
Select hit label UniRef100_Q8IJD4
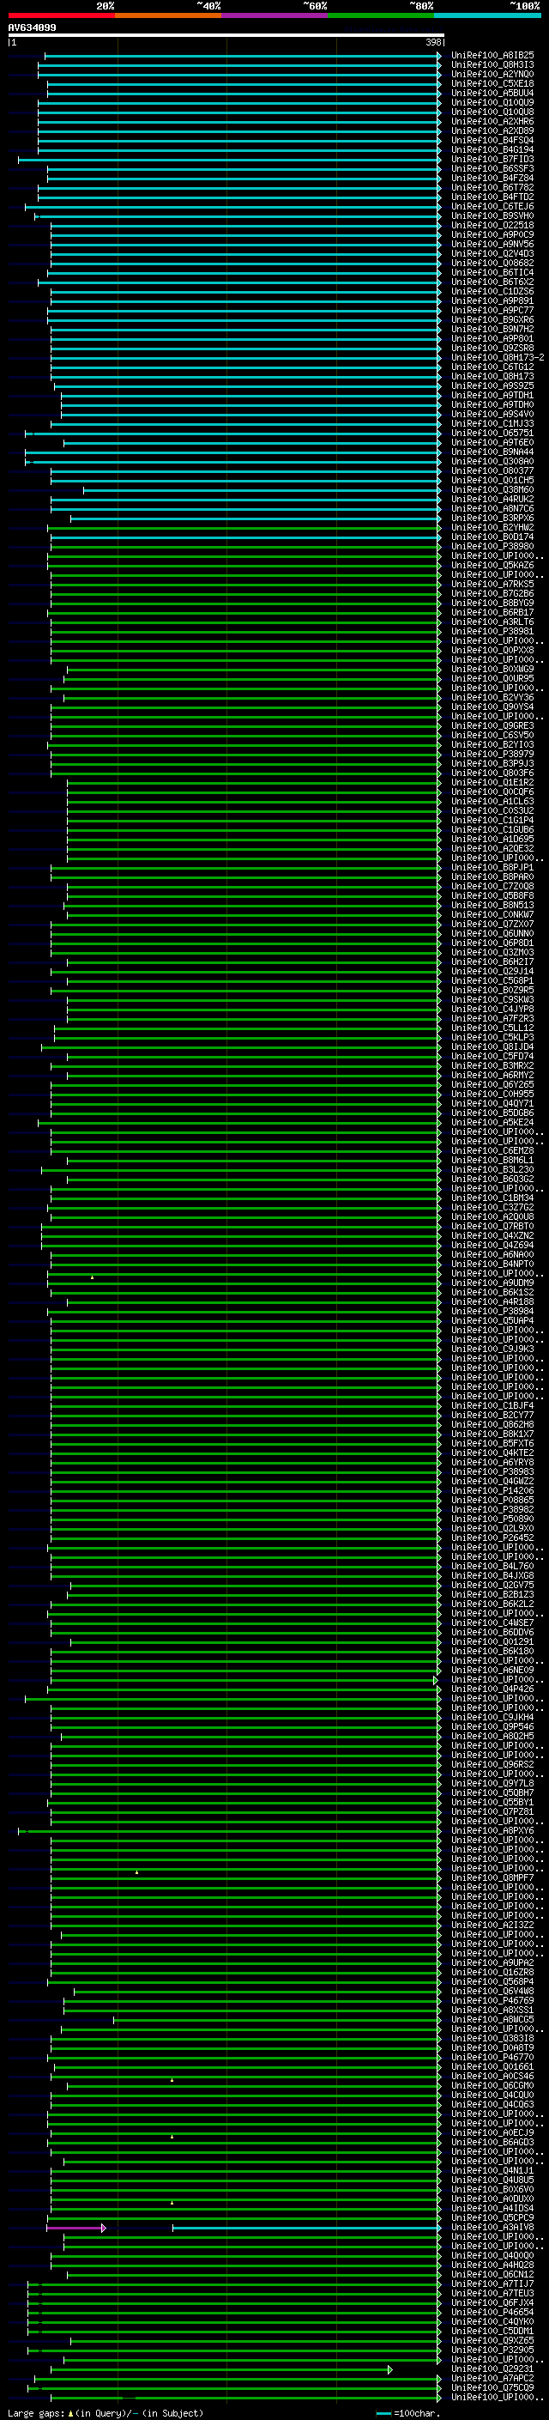click(x=492, y=1046)
